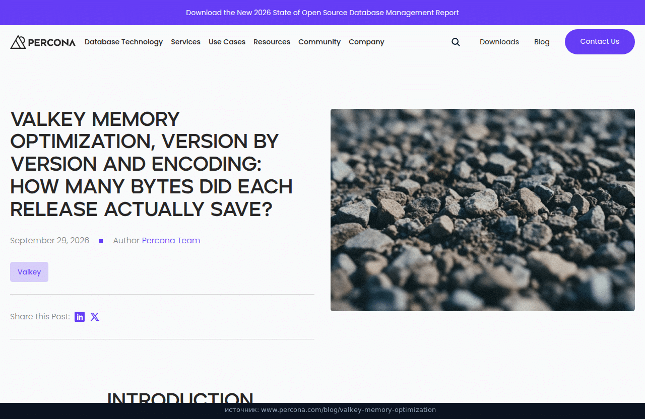Click the Percona logo
This screenshot has width=645, height=419.
tap(43, 42)
